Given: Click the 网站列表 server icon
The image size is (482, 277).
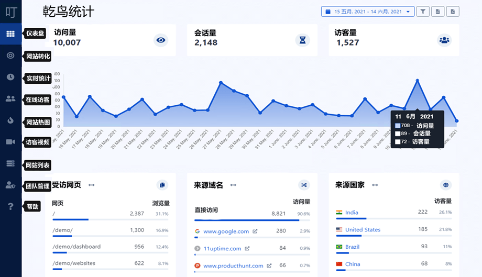Looking at the screenshot, I should (x=10, y=163).
